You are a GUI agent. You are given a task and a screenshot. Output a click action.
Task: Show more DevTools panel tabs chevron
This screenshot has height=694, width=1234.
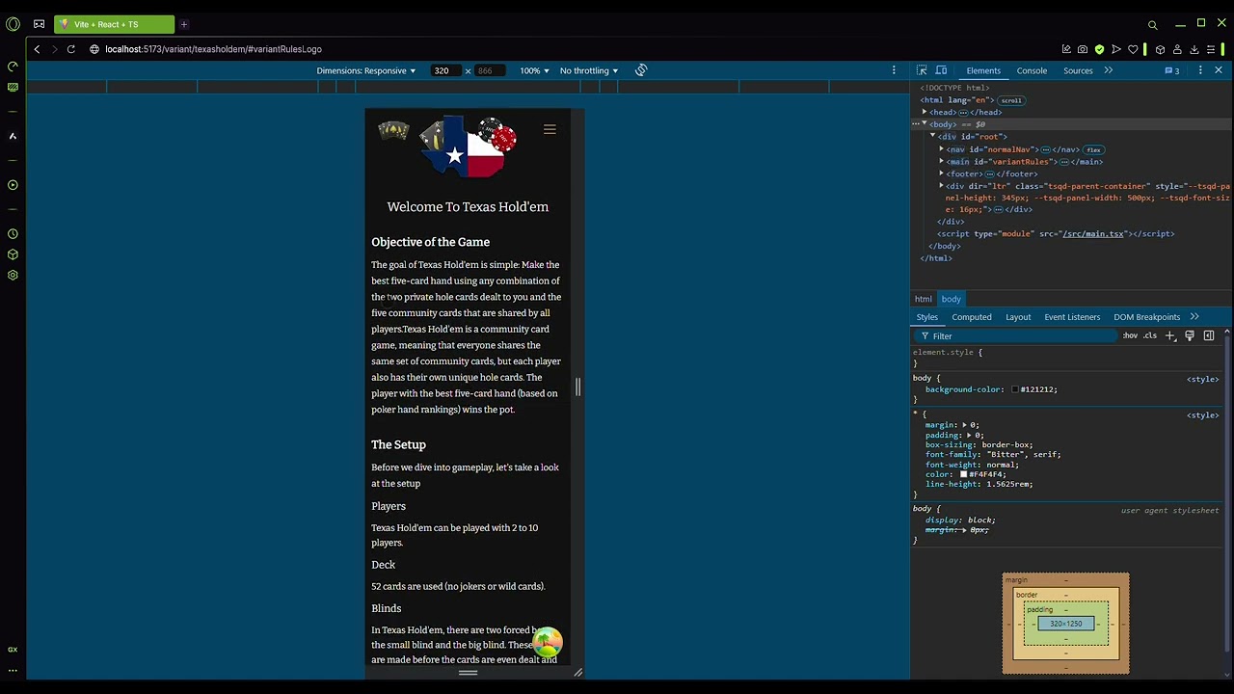coord(1109,70)
